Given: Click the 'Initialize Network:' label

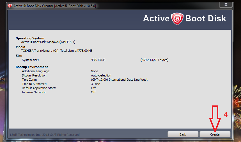Looking at the screenshot, I should (x=34, y=92).
